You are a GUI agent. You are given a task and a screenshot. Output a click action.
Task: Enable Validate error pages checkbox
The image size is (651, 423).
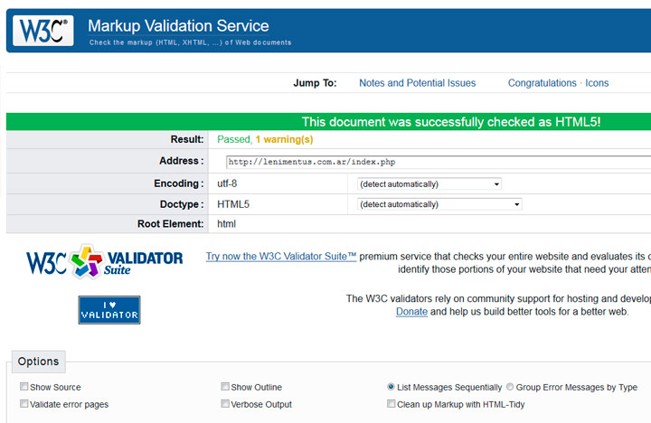pyautogui.click(x=24, y=403)
